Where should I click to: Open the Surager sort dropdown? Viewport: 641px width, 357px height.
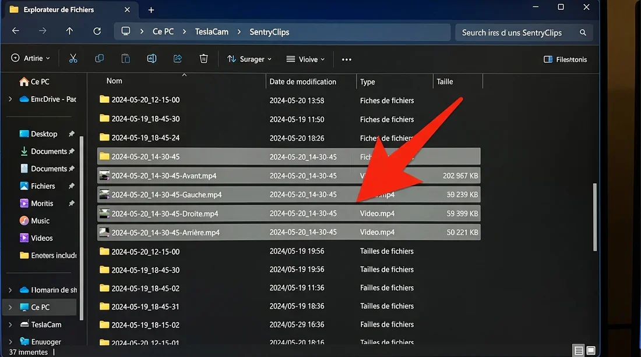[249, 59]
